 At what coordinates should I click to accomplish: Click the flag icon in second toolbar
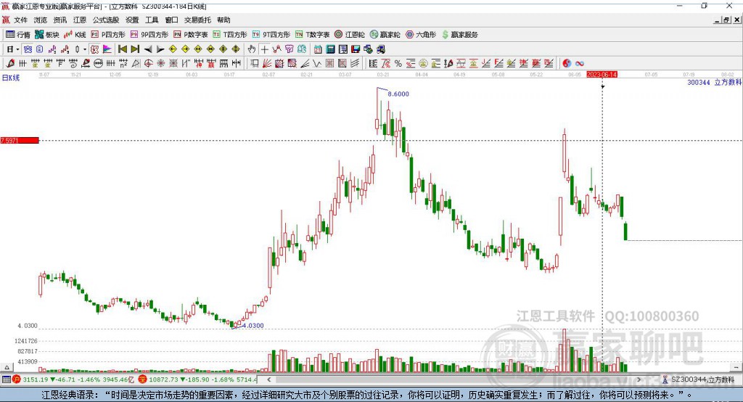(107, 49)
